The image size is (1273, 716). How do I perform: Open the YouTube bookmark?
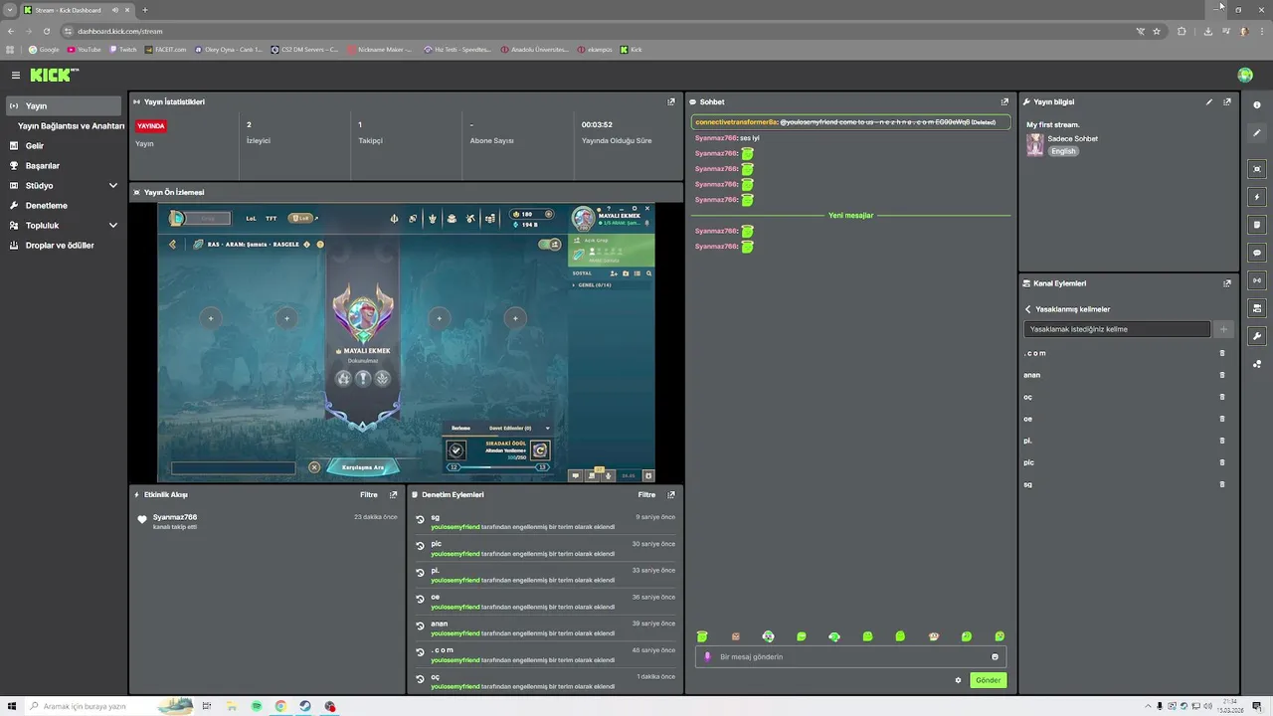[x=85, y=49]
